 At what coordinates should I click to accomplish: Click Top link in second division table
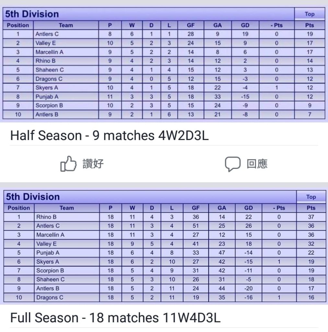coord(311,197)
